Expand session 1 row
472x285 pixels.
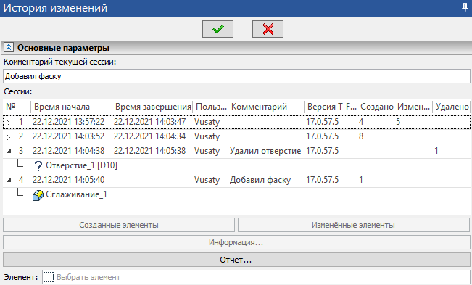point(8,123)
